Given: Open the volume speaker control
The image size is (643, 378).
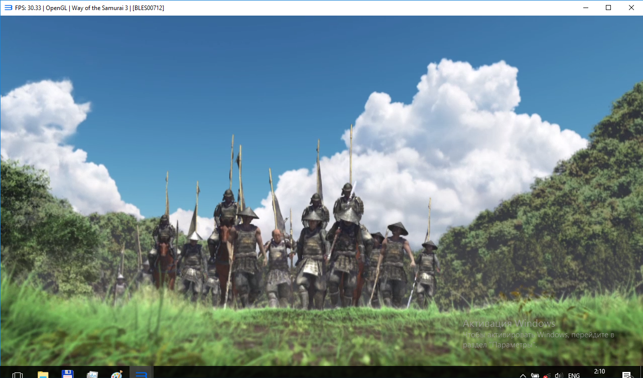Looking at the screenshot, I should (x=558, y=375).
